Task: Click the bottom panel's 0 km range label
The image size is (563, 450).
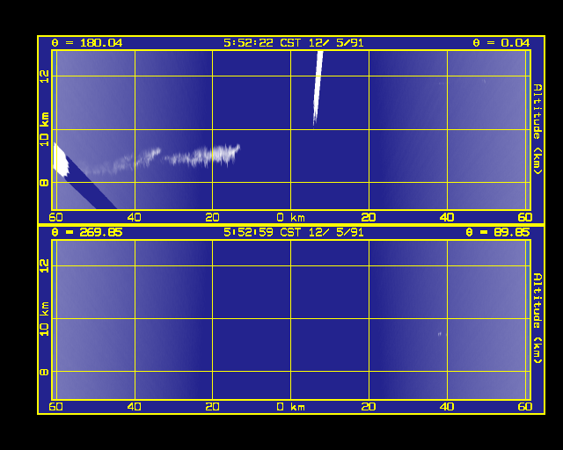Action: [x=291, y=407]
